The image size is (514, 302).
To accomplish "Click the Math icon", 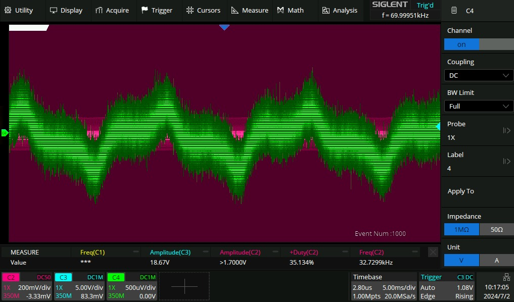I will (281, 10).
